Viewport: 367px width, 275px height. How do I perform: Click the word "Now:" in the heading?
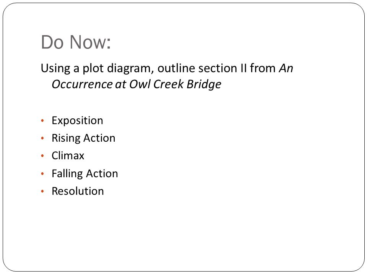tap(90, 42)
